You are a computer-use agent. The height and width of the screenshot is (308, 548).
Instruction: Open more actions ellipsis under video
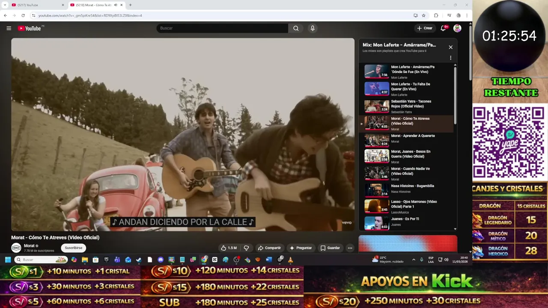click(x=350, y=248)
